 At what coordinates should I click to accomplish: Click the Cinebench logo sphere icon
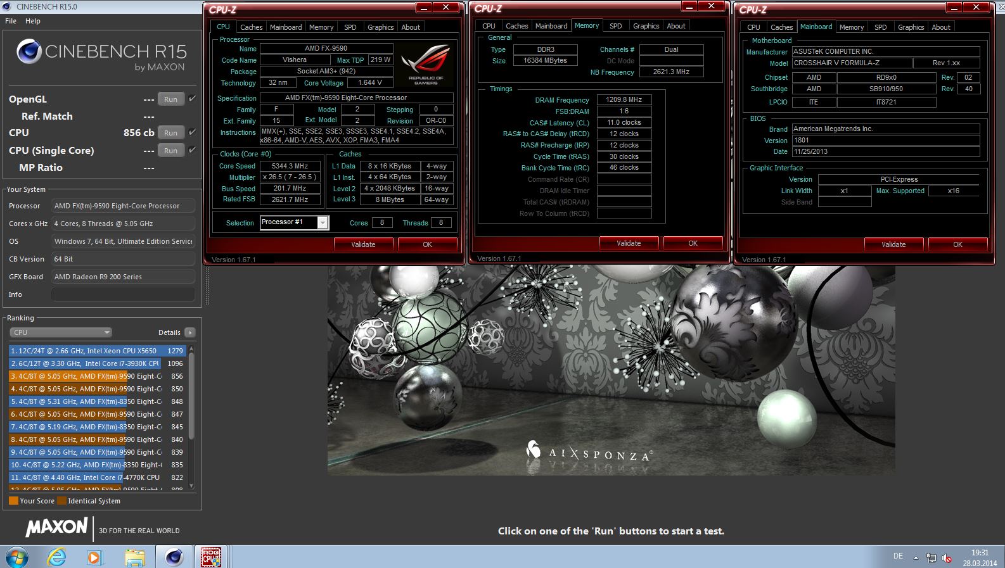coord(29,51)
